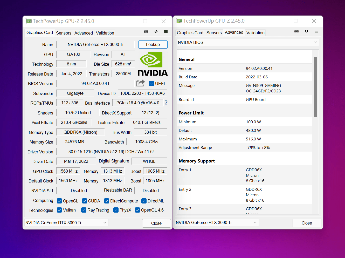Switch to Validation tab in left window
Image resolution: width=345 pixels, height=258 pixels.
coord(105,33)
